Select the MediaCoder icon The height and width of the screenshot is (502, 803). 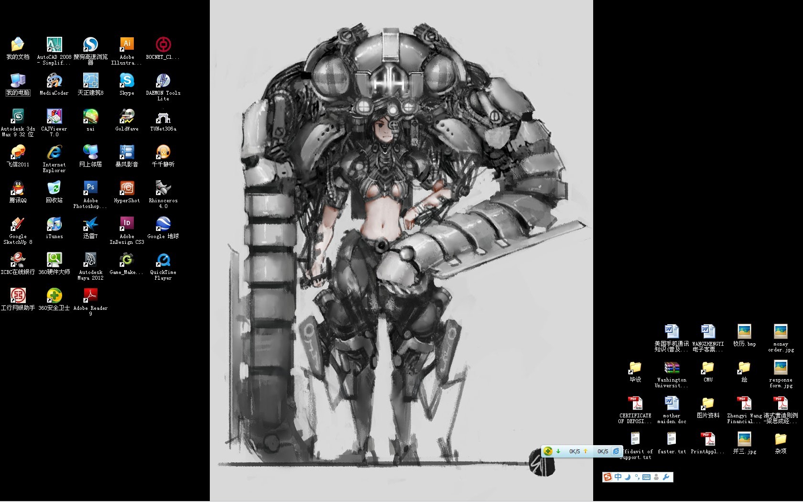pos(54,84)
